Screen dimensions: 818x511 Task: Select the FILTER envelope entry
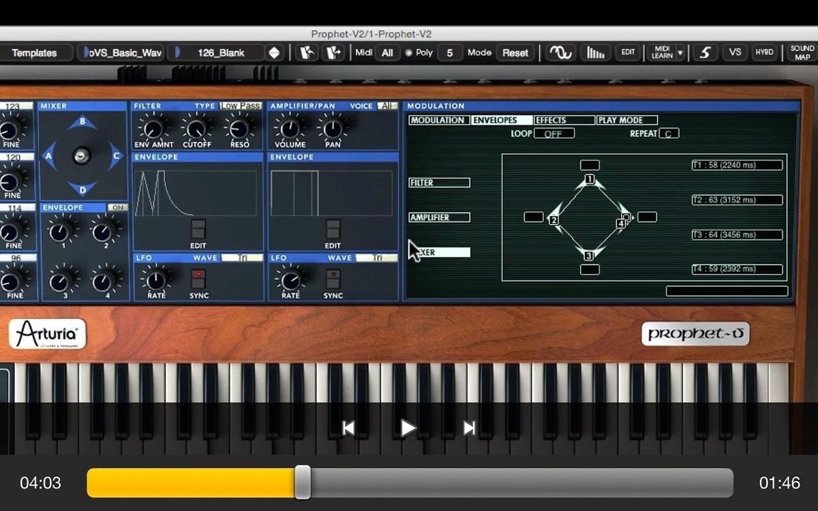440,183
